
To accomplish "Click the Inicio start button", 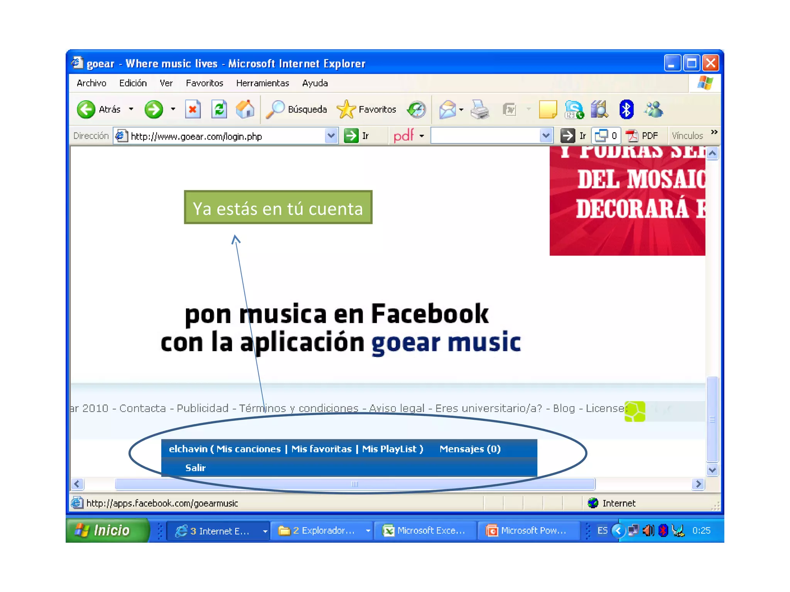I will (x=108, y=530).
